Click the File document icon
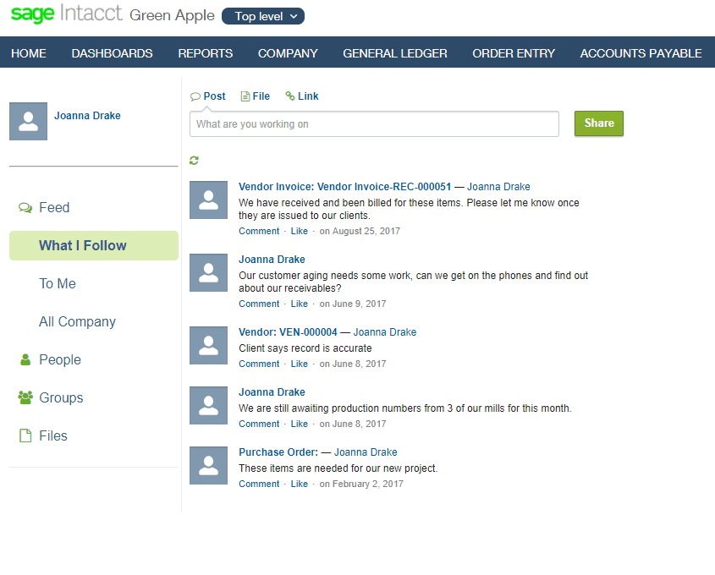The height and width of the screenshot is (575, 715). [x=245, y=96]
